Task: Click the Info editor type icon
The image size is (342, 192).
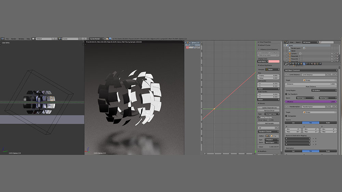Action: [x=2, y=39]
